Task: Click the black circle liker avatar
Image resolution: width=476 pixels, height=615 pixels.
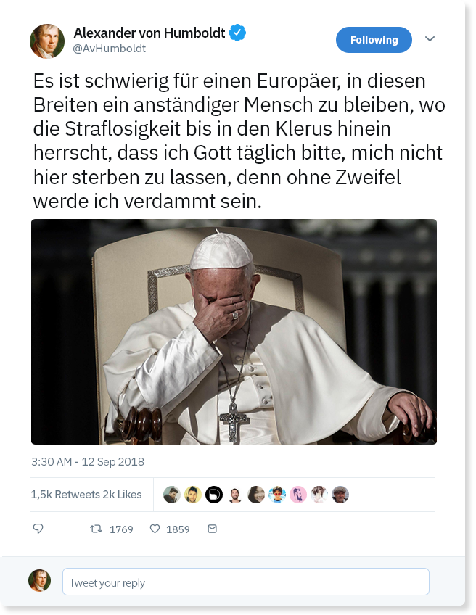Action: click(x=214, y=494)
